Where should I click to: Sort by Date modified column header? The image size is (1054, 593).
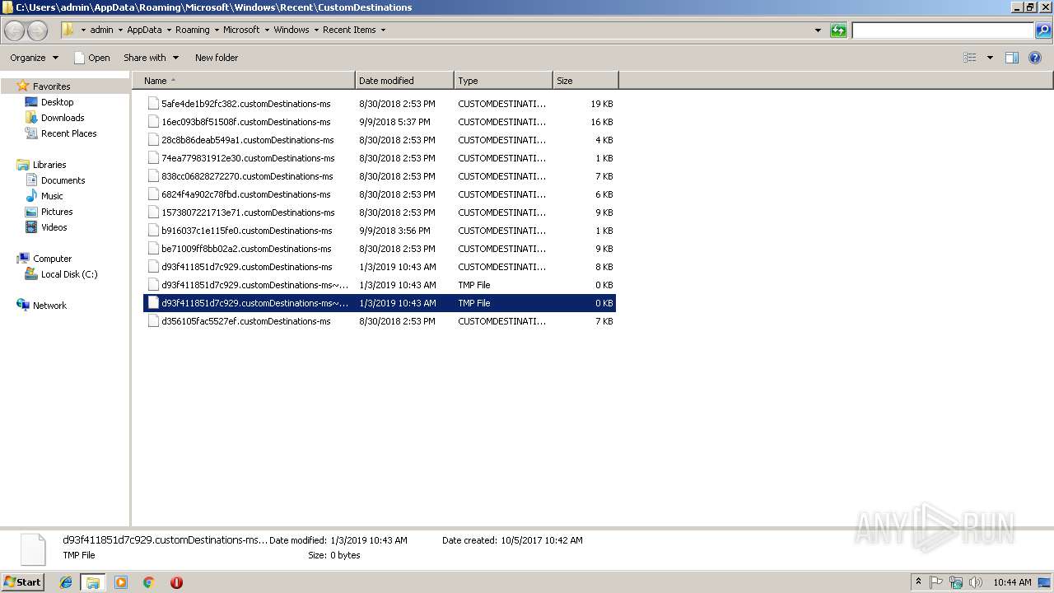[404, 81]
